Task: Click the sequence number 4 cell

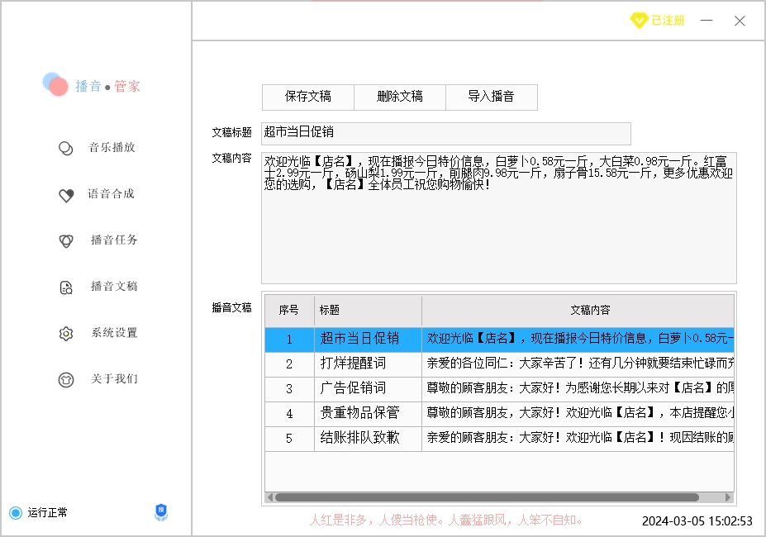Action: tap(289, 414)
